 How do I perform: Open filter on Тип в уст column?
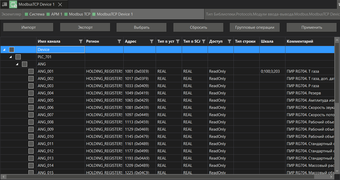click(x=178, y=41)
